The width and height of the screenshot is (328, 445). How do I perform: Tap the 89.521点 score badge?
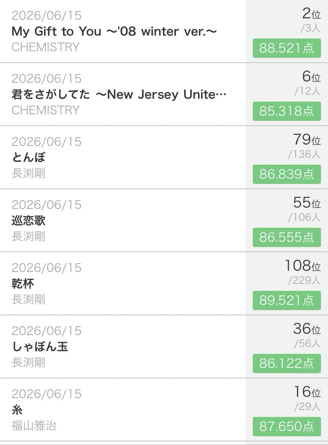coord(286,300)
